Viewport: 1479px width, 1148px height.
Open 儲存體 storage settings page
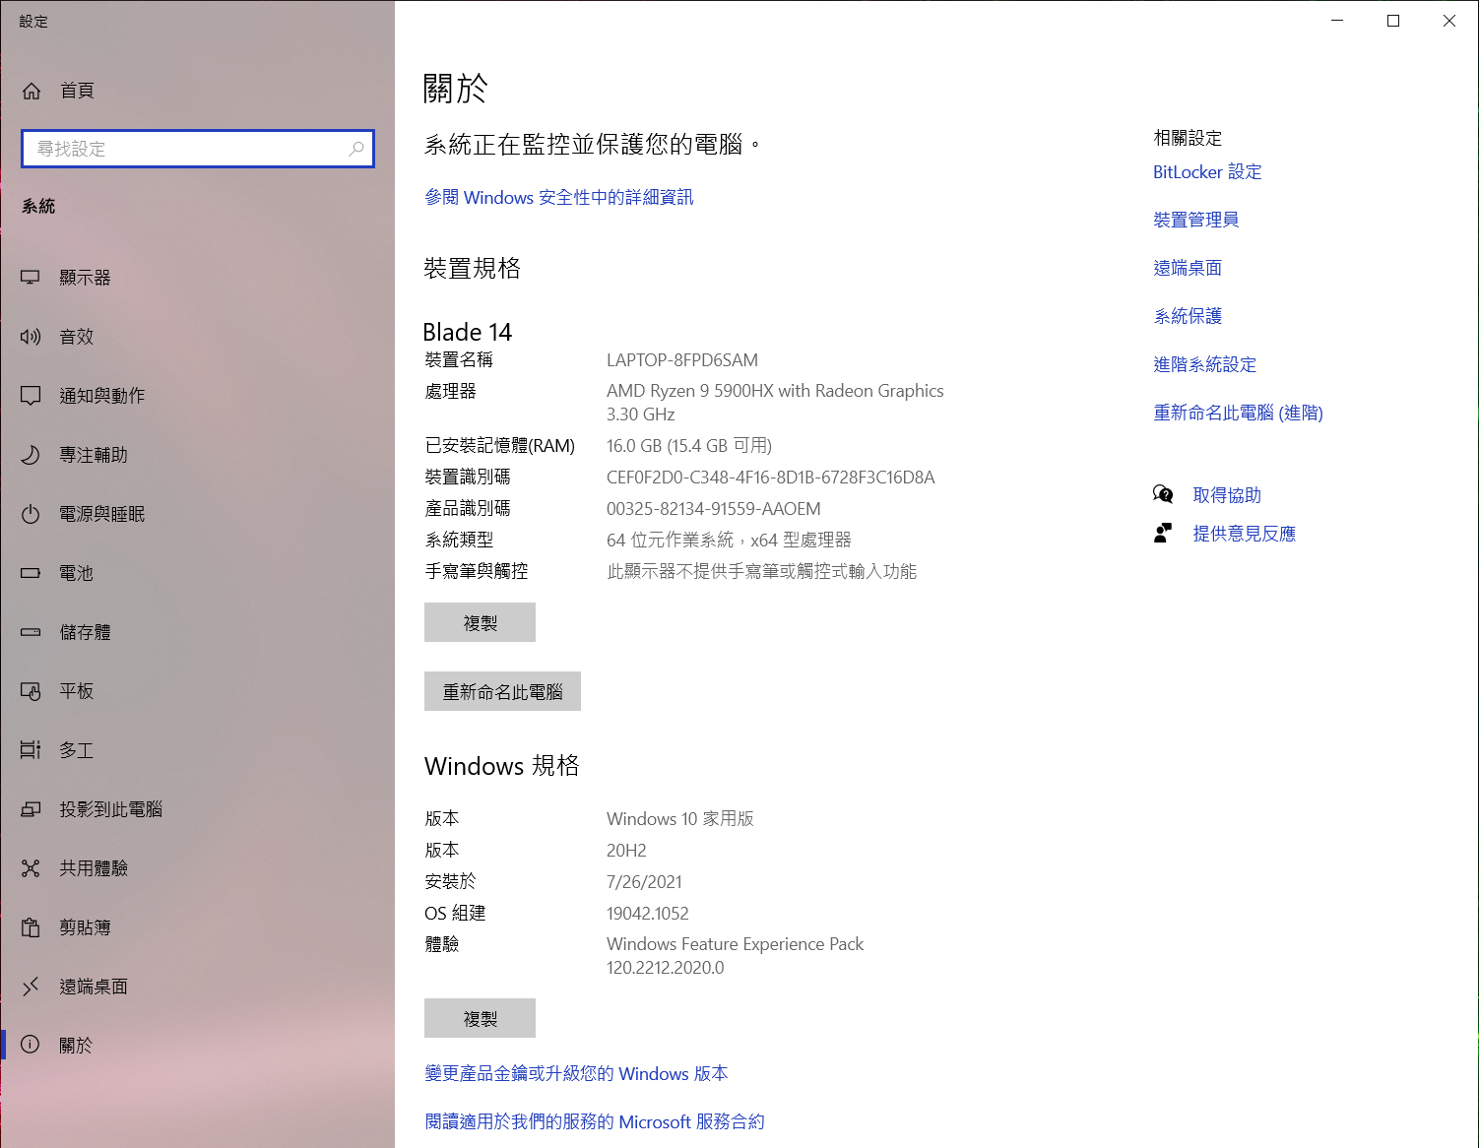[x=85, y=632]
